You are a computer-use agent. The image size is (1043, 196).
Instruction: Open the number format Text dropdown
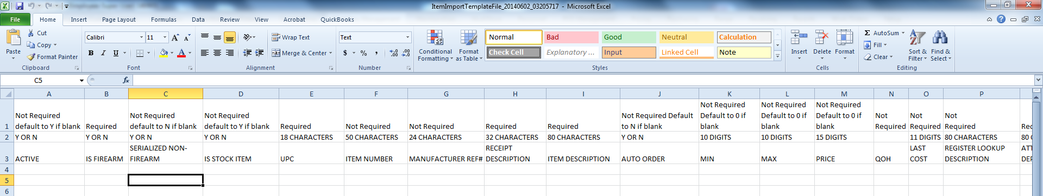407,37
